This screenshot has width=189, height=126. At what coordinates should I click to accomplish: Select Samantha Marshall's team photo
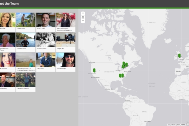[x=26, y=80]
